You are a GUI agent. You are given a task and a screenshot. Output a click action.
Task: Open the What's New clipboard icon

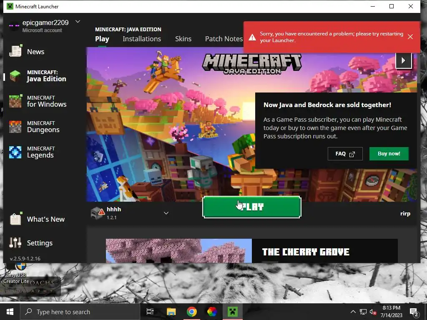(15, 219)
